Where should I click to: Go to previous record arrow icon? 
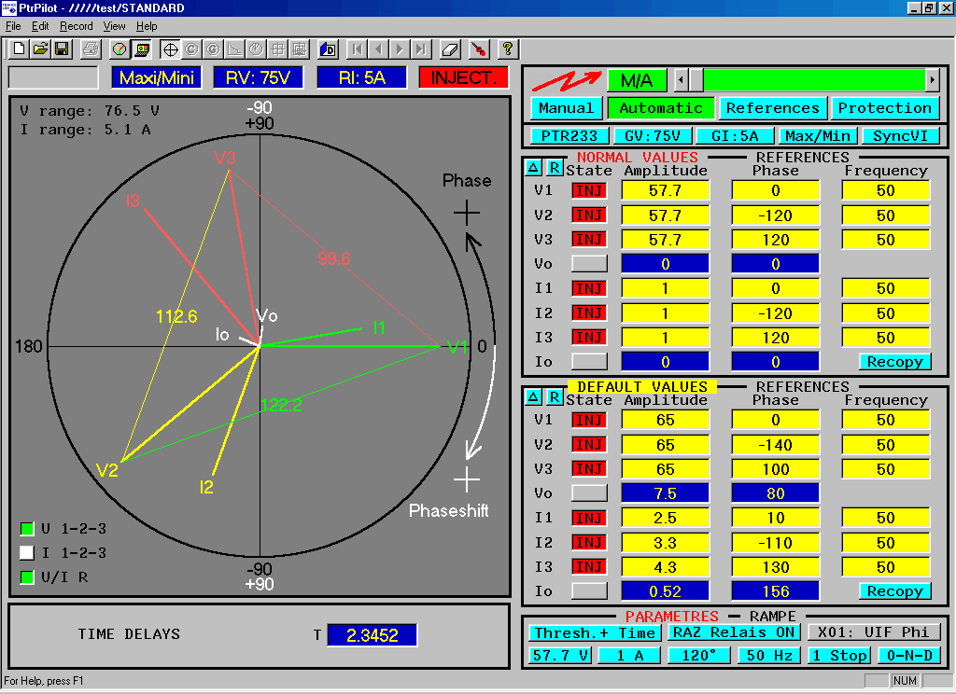point(379,49)
